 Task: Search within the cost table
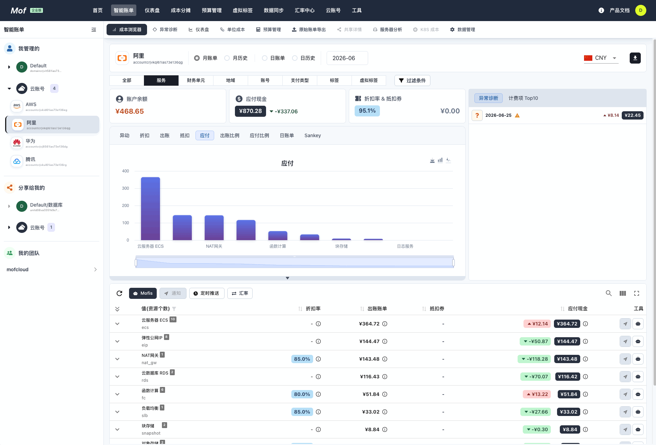point(609,293)
